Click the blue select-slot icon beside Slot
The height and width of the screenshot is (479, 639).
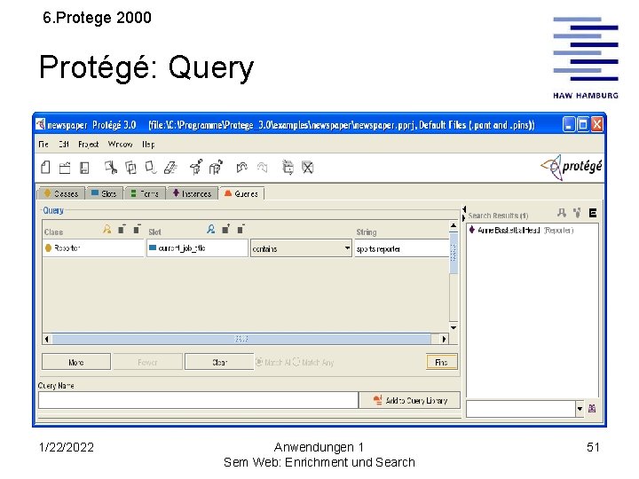coord(210,230)
